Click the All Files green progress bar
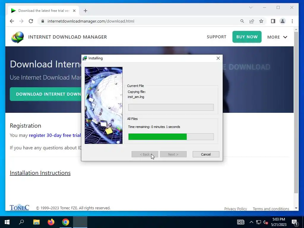This screenshot has height=228, width=304. pos(171,137)
